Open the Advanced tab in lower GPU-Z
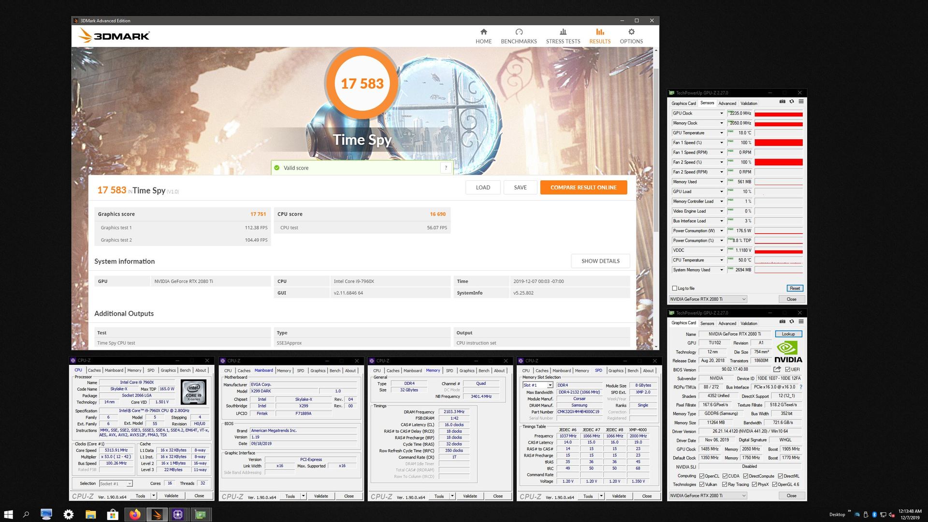Image resolution: width=928 pixels, height=522 pixels. pyautogui.click(x=727, y=323)
